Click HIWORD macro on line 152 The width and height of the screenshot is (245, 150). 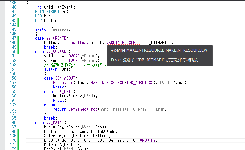73,60
